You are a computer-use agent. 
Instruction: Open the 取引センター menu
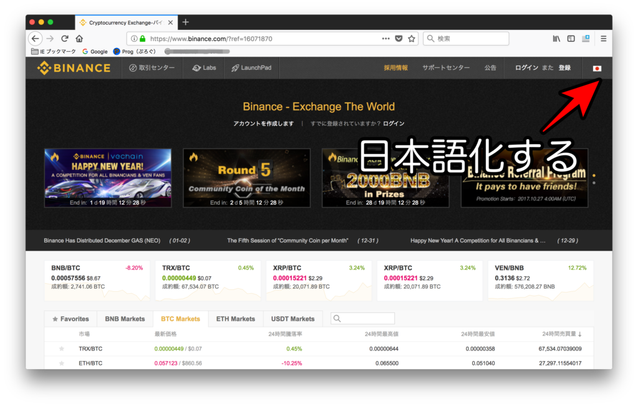tap(152, 67)
